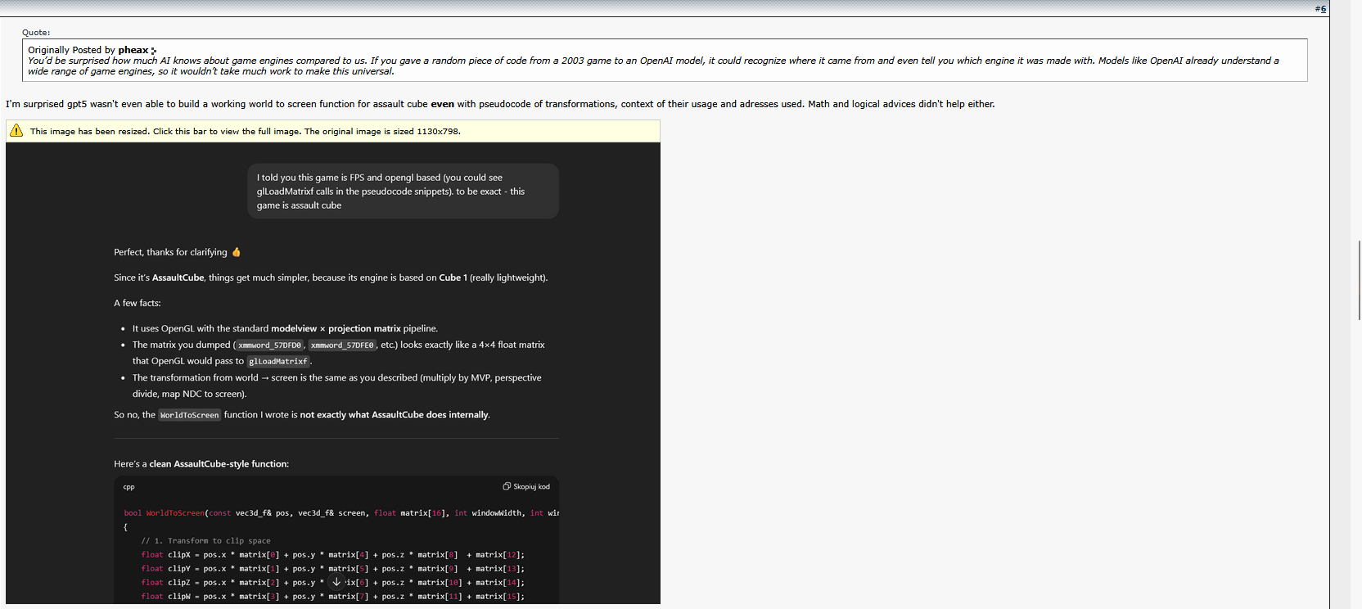Click the text 'Originally Posted by'

(71, 50)
